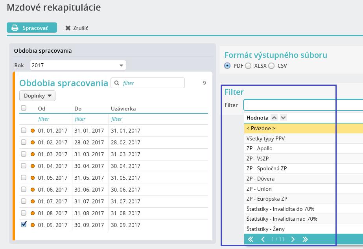Check the 01. 08. 2017 period row
The width and height of the screenshot is (363, 249).
[x=24, y=213]
